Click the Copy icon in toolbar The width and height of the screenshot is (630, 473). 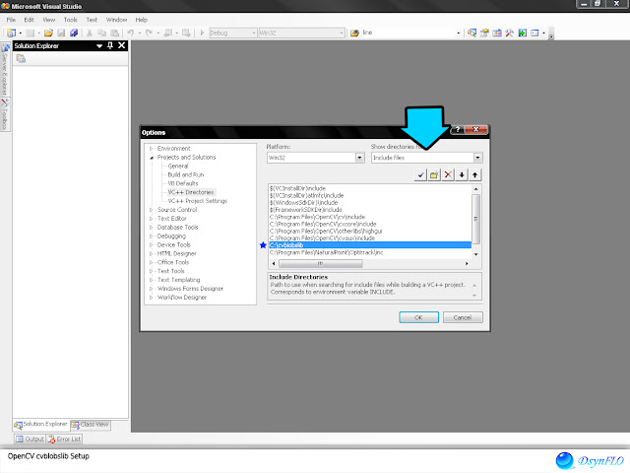point(102,33)
